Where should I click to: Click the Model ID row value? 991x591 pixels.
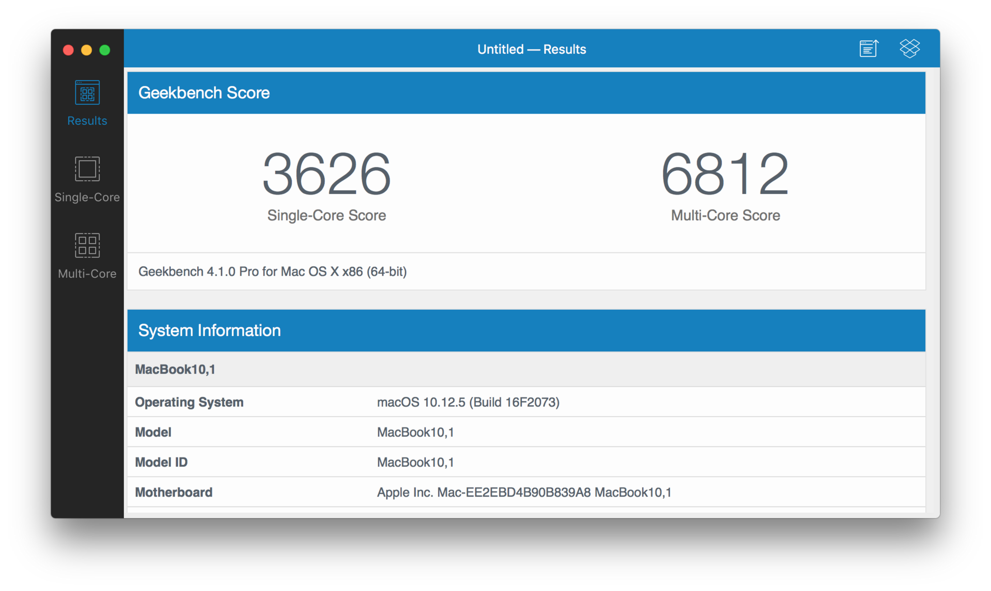click(415, 462)
